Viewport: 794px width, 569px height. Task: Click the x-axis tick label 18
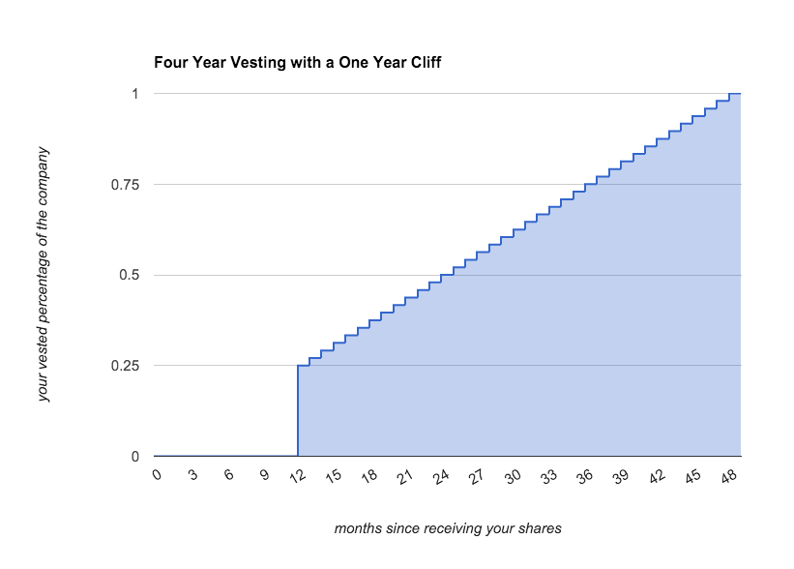[x=370, y=475]
